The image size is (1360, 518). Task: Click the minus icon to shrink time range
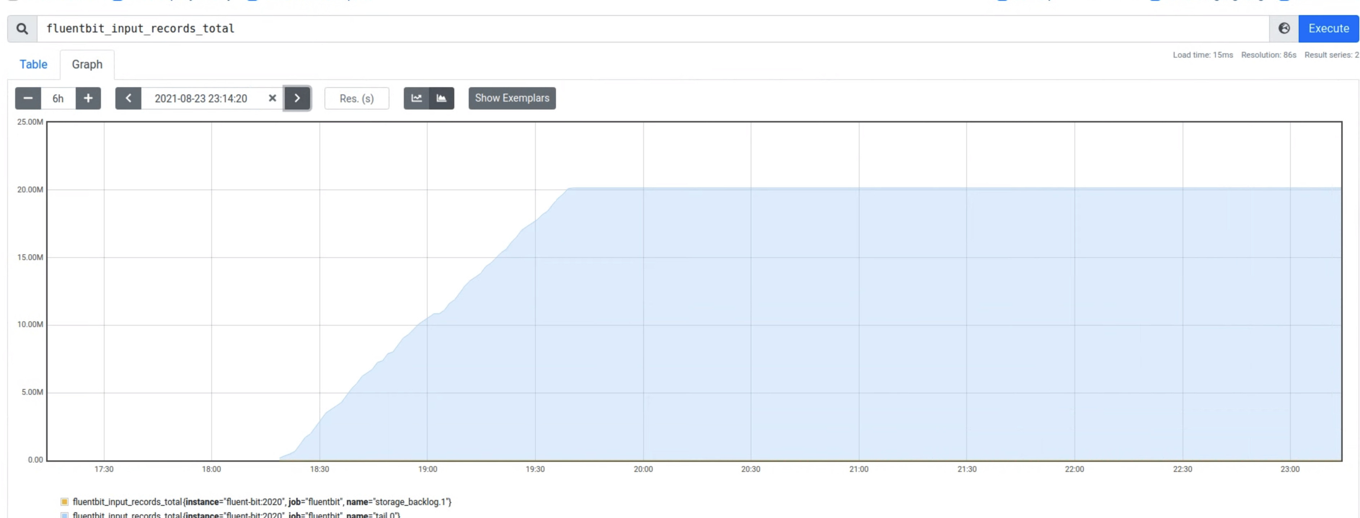coord(27,98)
